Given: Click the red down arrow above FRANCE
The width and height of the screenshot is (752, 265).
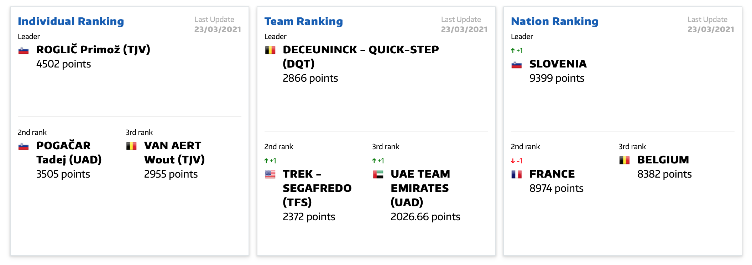Looking at the screenshot, I should [x=513, y=161].
